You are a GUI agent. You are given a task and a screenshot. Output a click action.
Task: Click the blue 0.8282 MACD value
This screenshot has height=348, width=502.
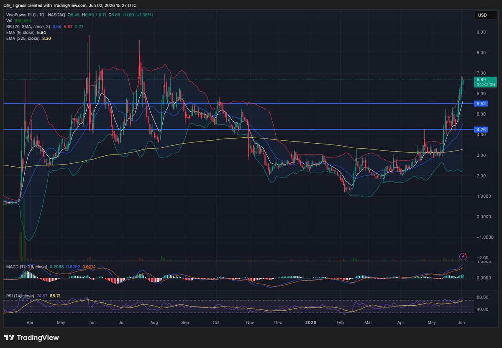point(73,266)
